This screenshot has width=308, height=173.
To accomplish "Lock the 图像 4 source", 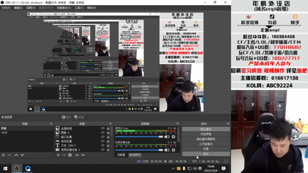I will pyautogui.click(x=108, y=133).
